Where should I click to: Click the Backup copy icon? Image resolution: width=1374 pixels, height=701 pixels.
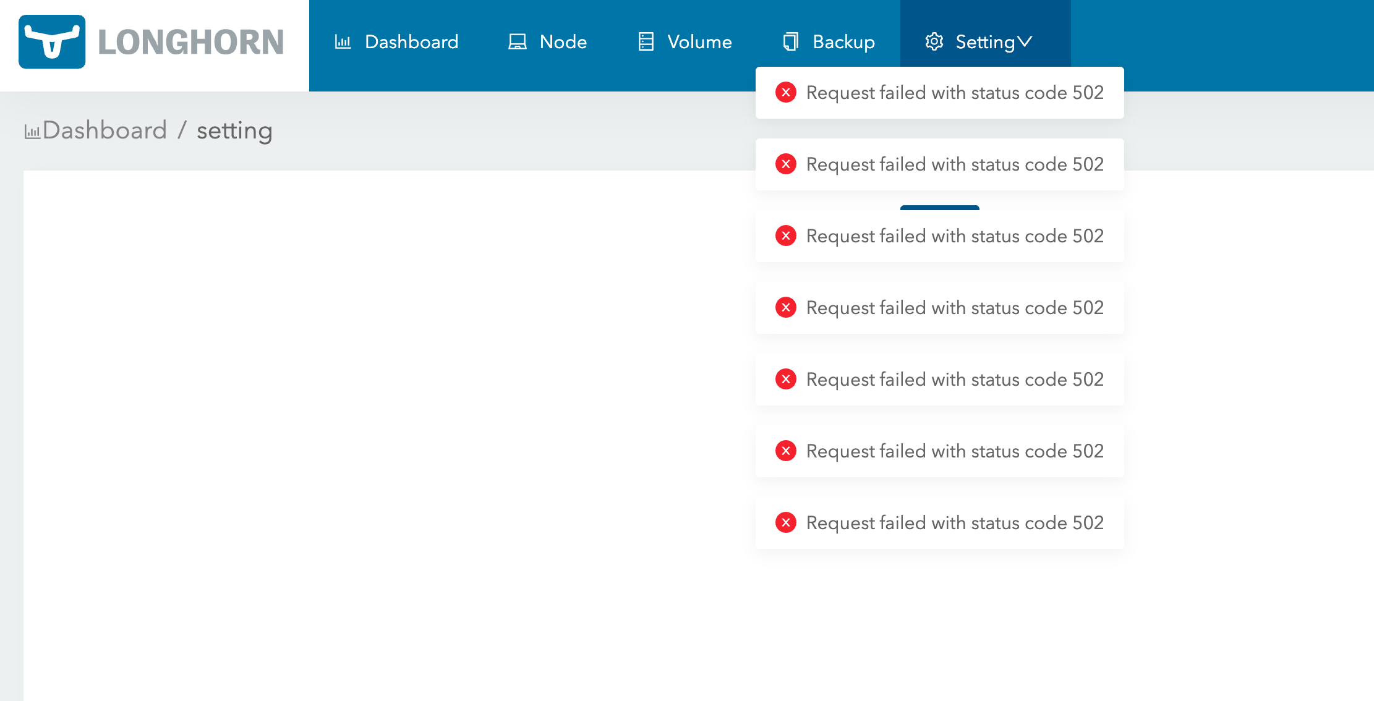coord(790,41)
